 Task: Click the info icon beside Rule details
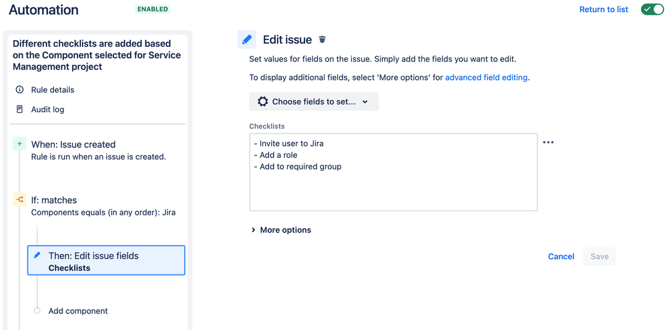click(x=19, y=90)
